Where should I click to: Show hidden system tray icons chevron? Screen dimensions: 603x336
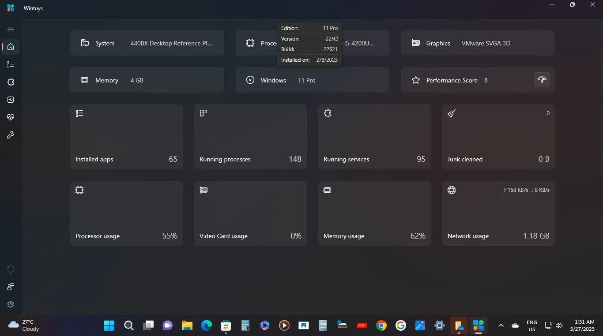501,325
